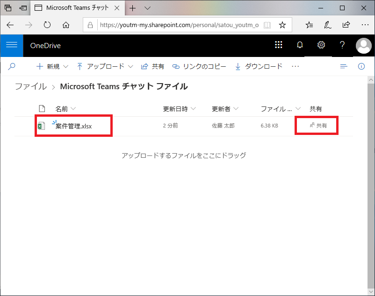375x296 pixels.
Task: Open file 案件管理.xlsx
Action: (73, 126)
